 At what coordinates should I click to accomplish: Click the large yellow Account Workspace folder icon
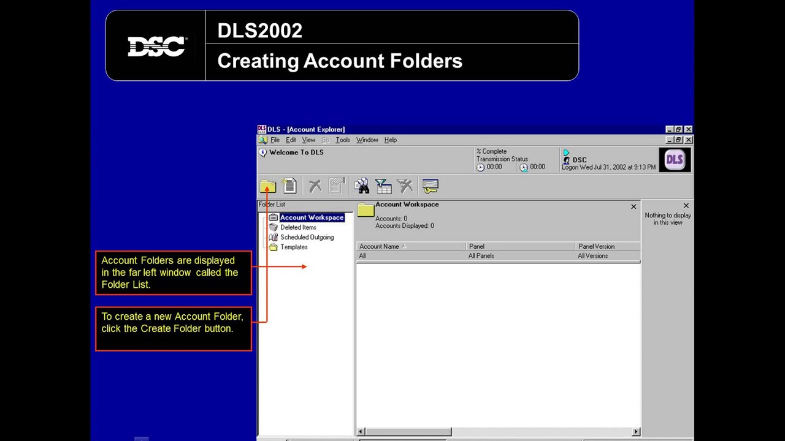[x=366, y=210]
